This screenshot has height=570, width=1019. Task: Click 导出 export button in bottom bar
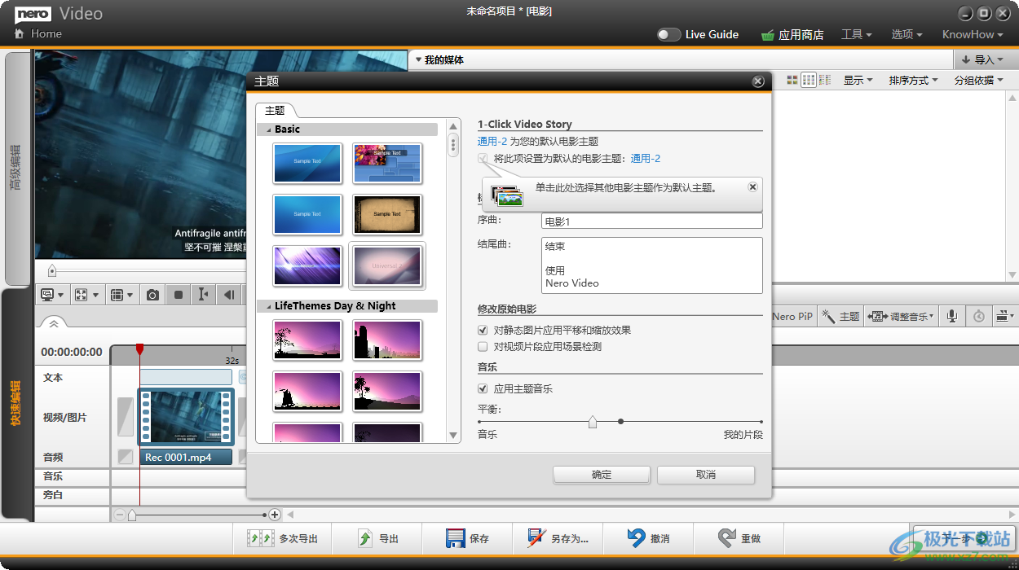tap(378, 538)
